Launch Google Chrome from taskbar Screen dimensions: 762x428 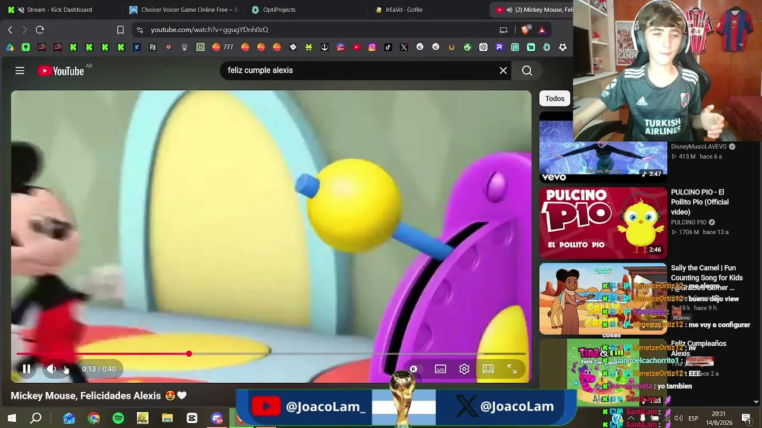tap(93, 418)
